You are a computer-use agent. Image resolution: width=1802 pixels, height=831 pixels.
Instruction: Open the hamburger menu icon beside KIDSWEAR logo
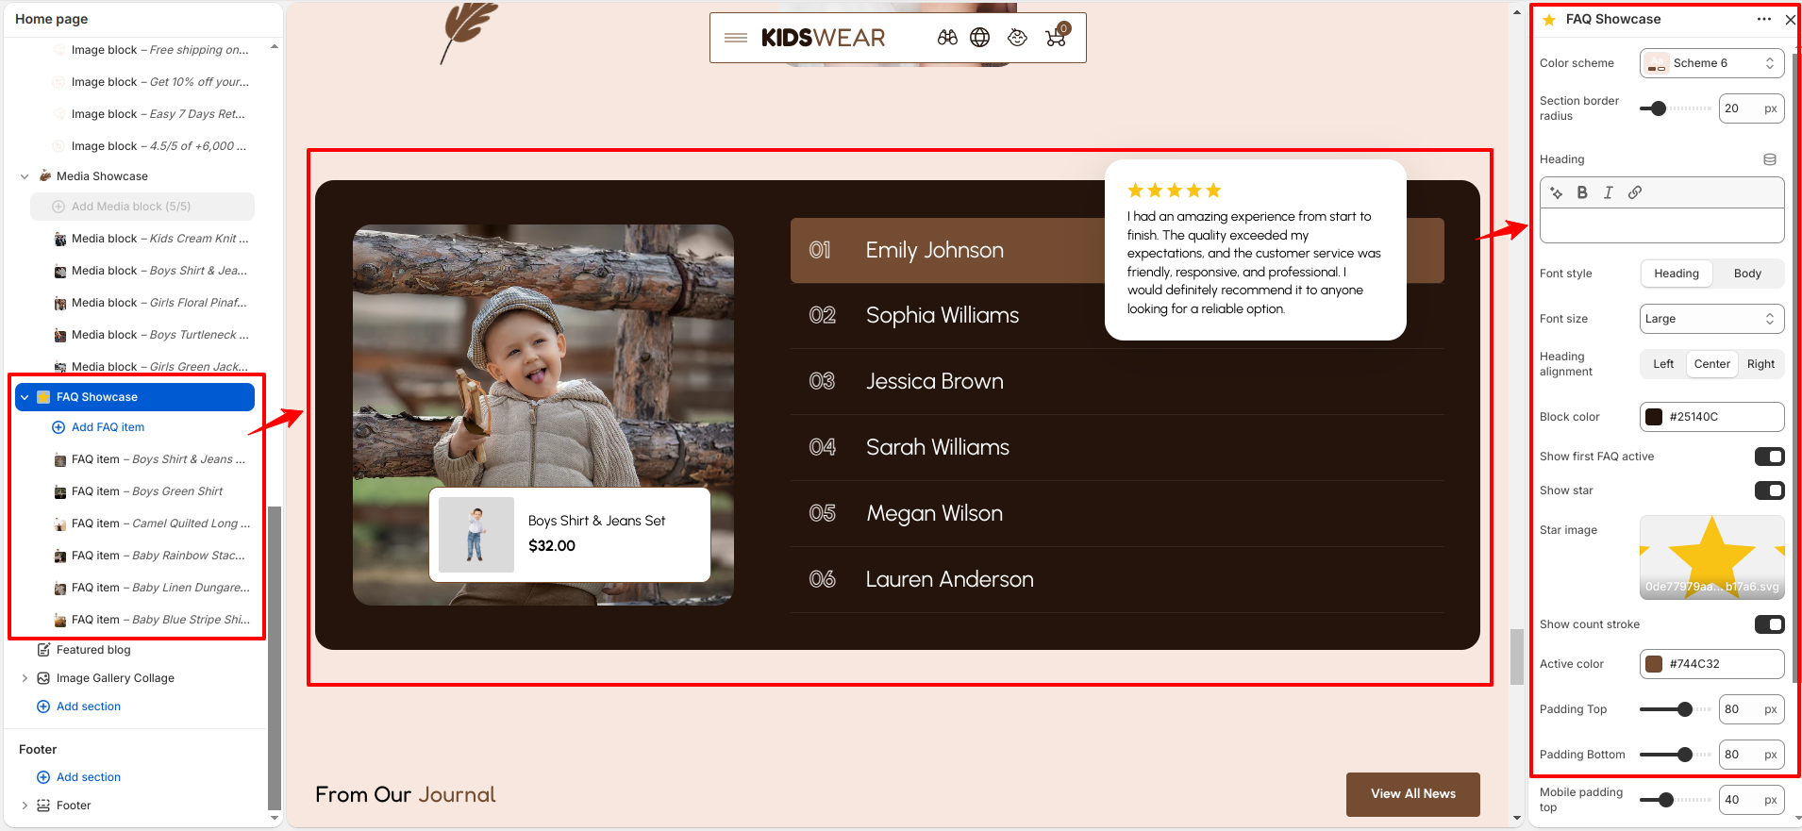coord(736,38)
